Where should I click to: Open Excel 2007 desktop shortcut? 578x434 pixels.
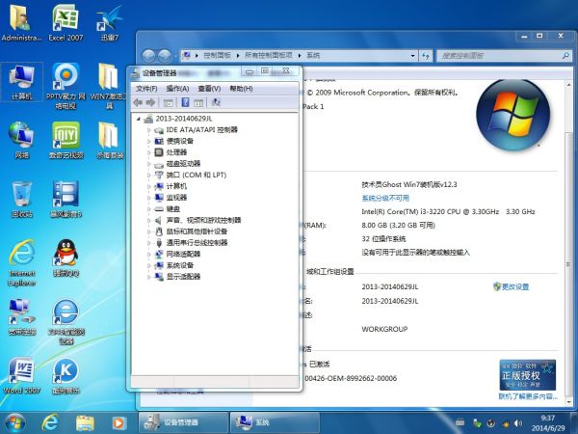pyautogui.click(x=66, y=19)
